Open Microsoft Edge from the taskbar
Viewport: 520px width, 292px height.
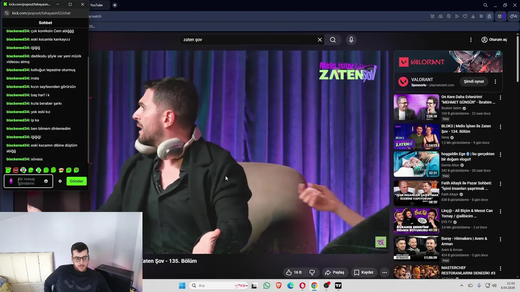290,286
